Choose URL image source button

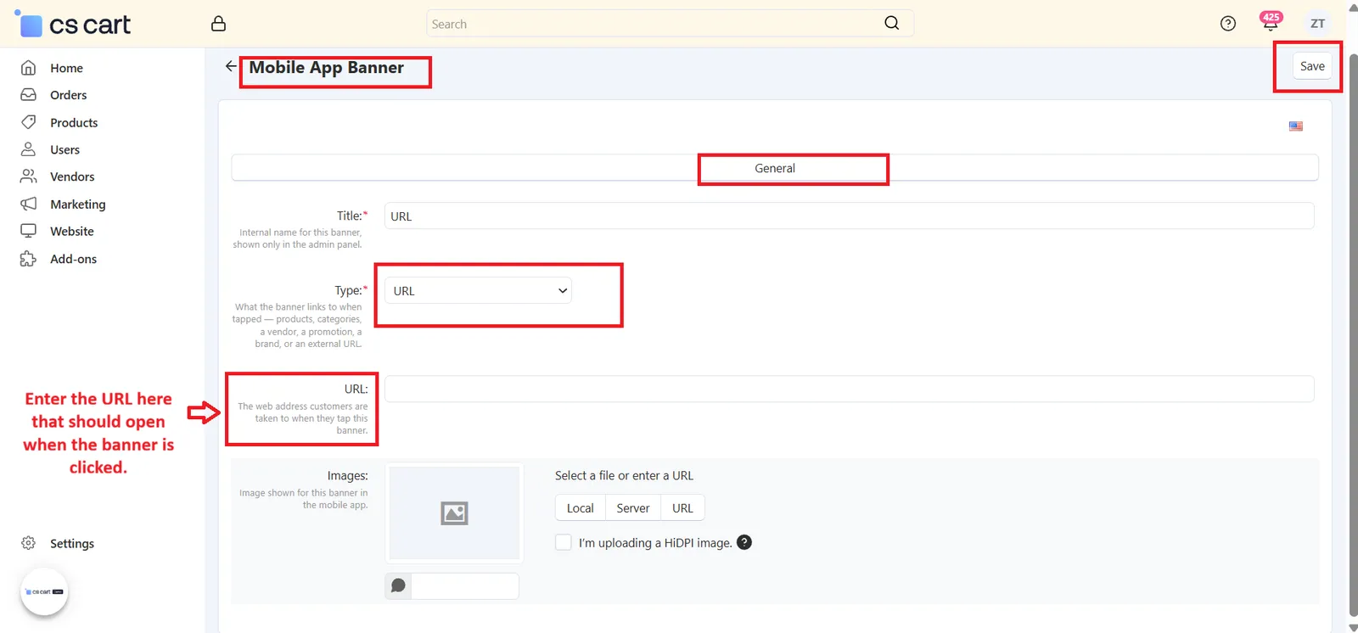(x=682, y=508)
